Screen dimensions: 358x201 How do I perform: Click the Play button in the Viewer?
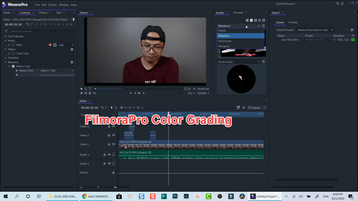click(x=140, y=93)
